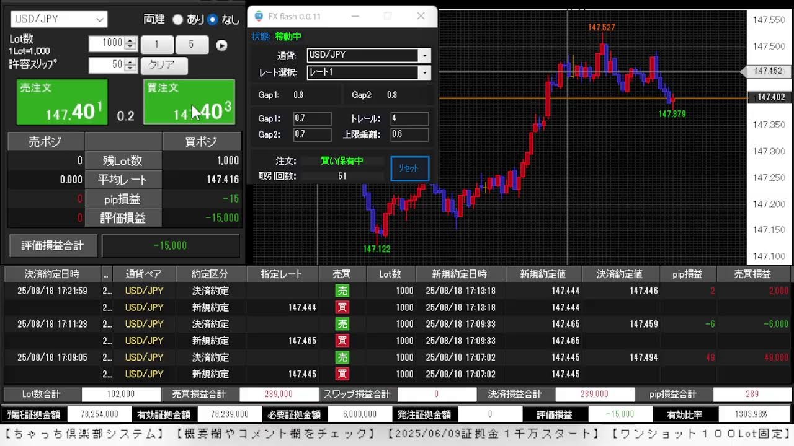Click the 評価損益 row label in position table
This screenshot has width=794, height=446.
123,218
